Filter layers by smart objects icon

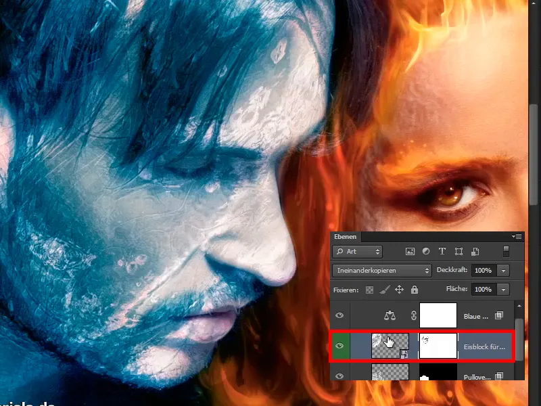point(475,251)
